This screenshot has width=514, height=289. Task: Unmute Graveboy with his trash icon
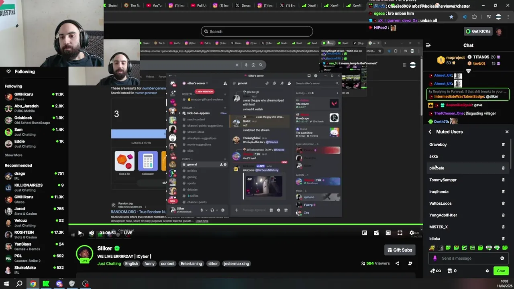tap(503, 144)
